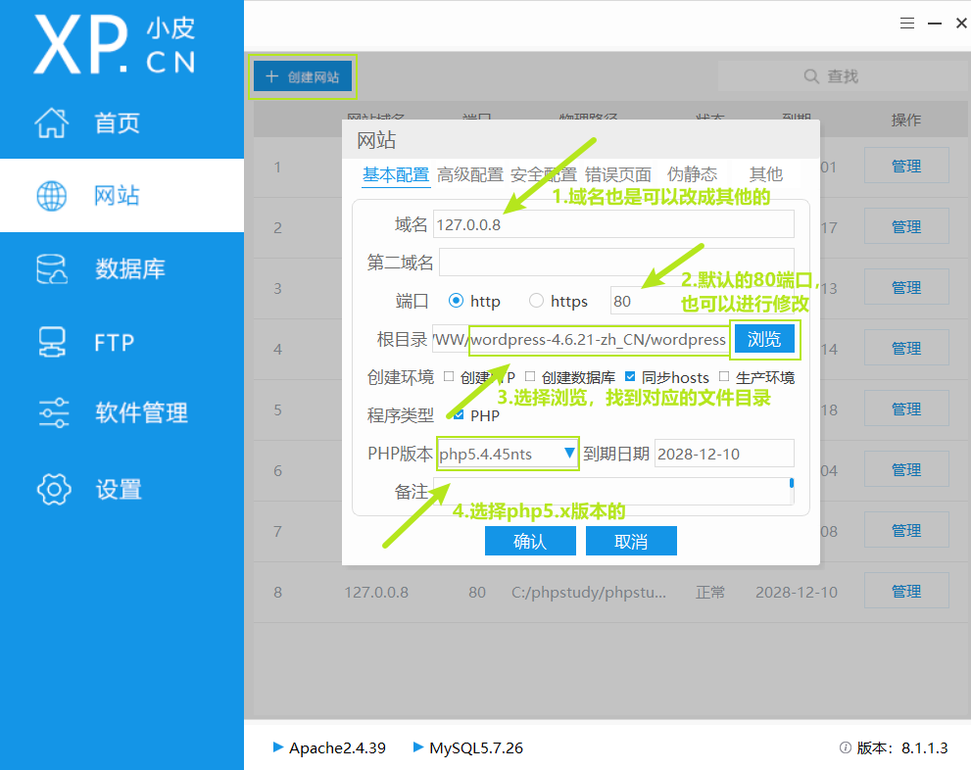Select the FTP icon in sidebar
The height and width of the screenshot is (770, 971).
pos(54,341)
